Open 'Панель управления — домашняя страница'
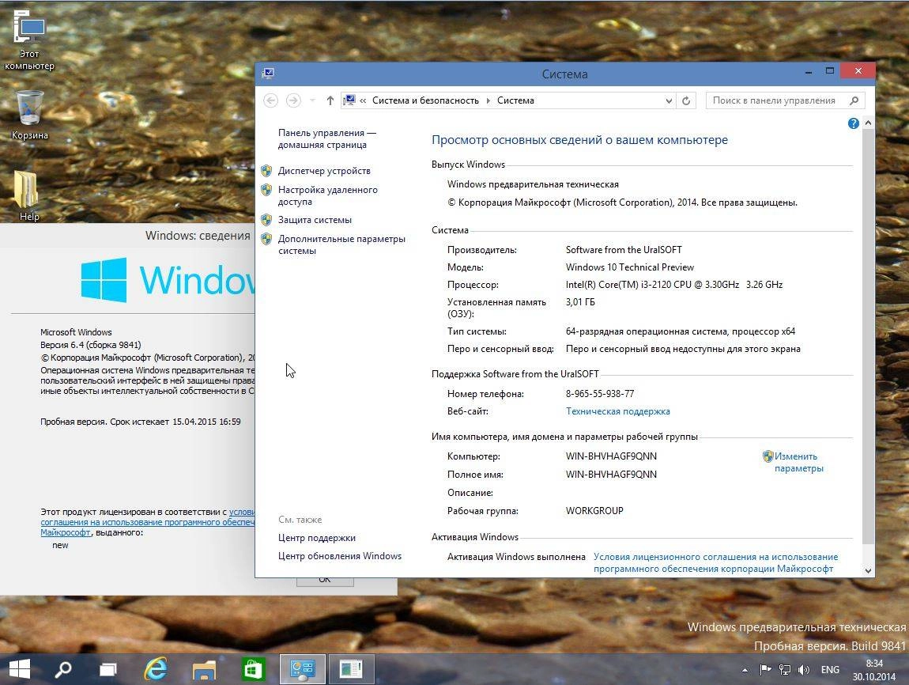Image resolution: width=909 pixels, height=685 pixels. (327, 138)
